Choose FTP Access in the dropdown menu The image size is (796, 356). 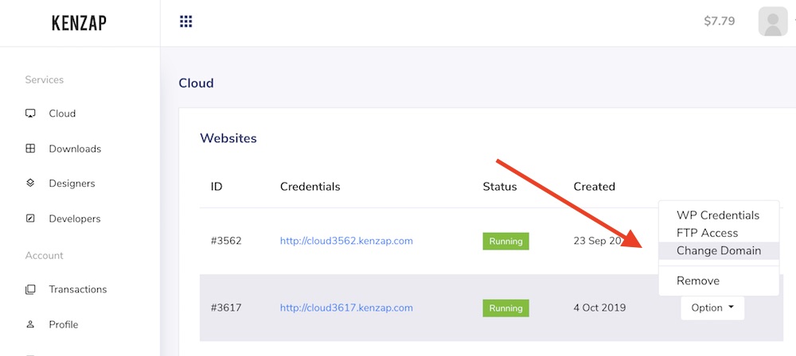(707, 233)
